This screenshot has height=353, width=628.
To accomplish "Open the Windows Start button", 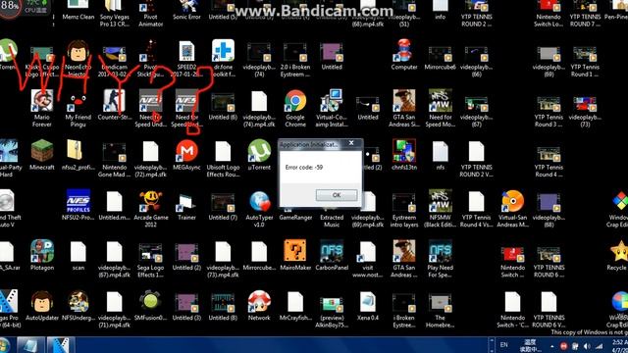I will pyautogui.click(x=5, y=345).
